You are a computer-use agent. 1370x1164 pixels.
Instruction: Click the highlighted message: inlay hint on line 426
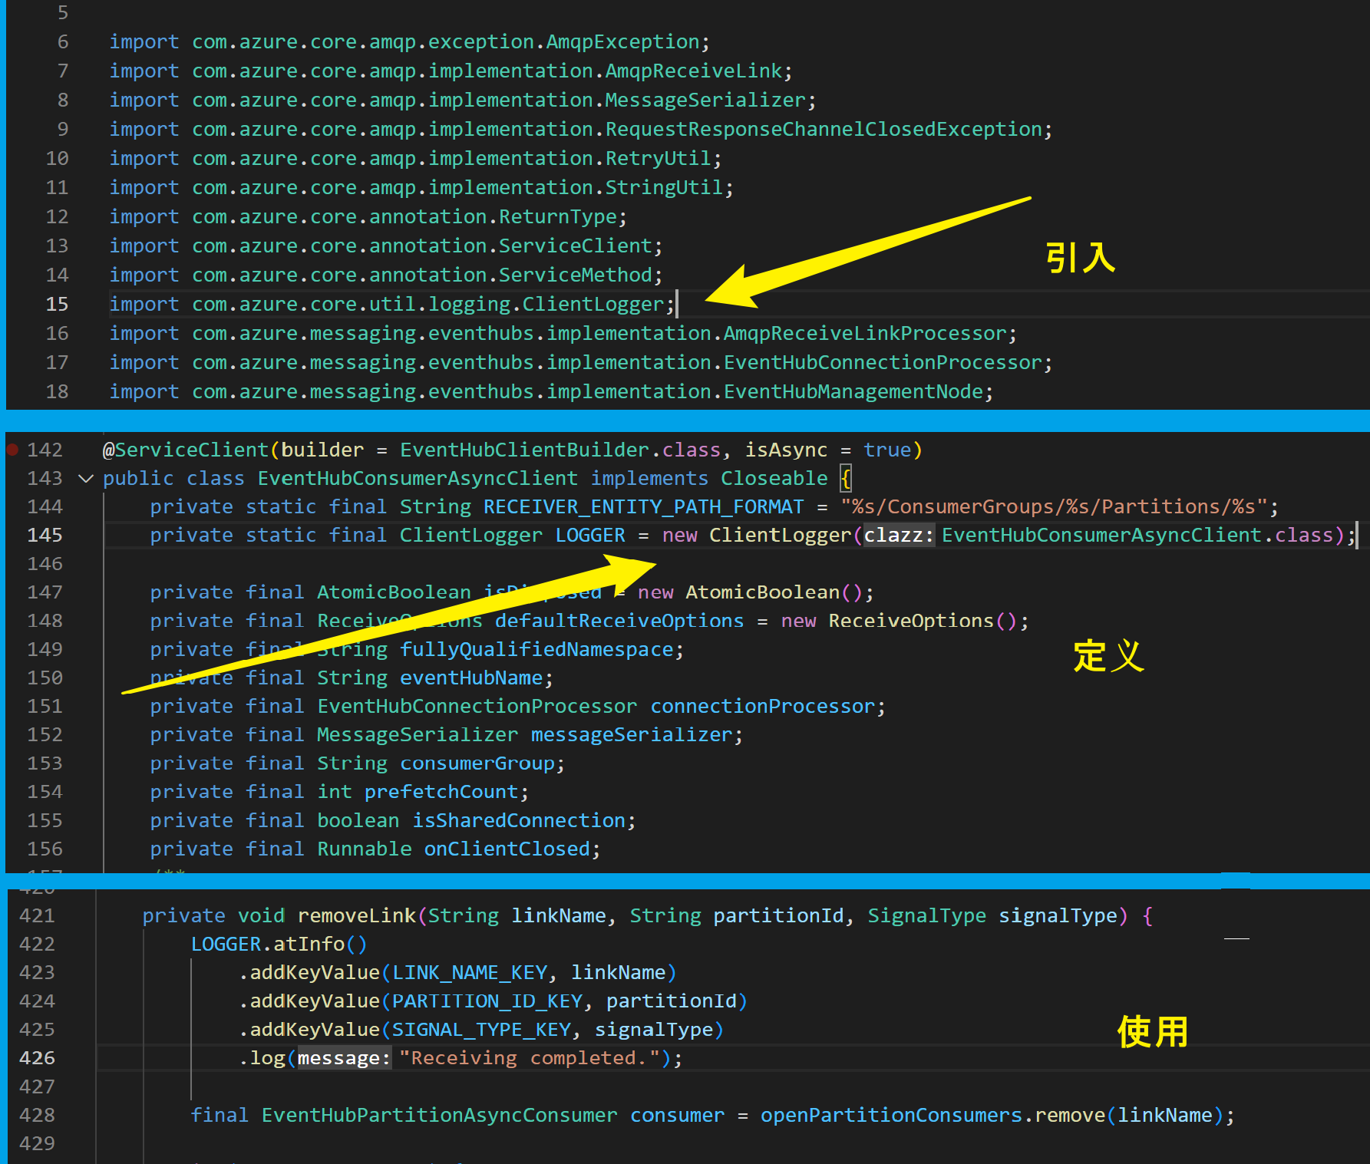click(x=343, y=1057)
